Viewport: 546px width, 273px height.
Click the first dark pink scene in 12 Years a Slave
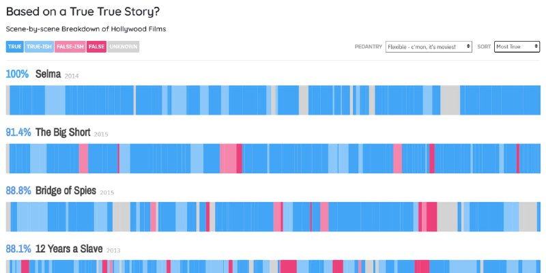(x=25, y=266)
